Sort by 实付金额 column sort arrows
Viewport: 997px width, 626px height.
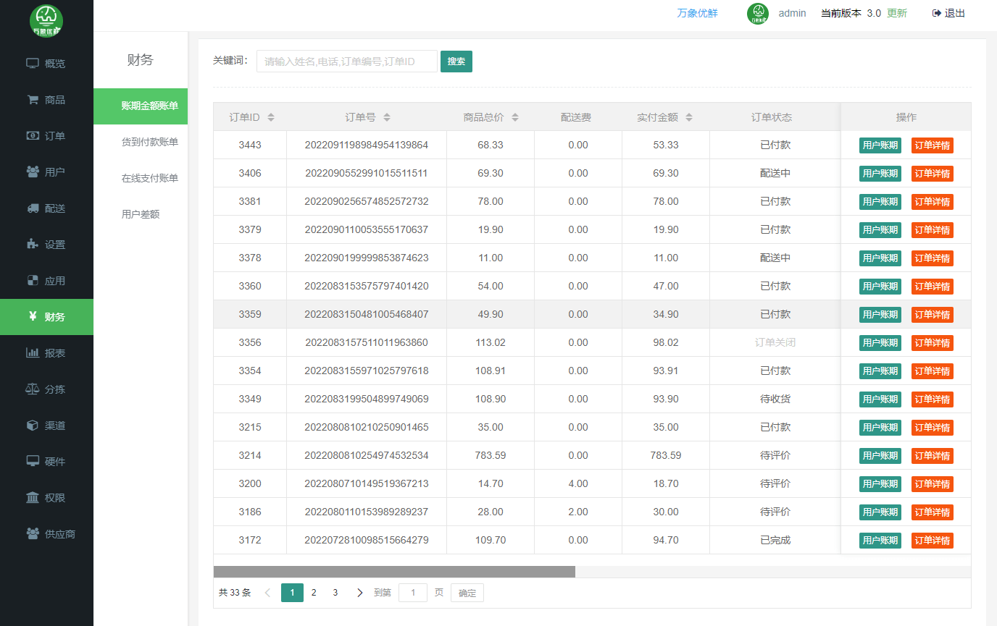click(689, 117)
